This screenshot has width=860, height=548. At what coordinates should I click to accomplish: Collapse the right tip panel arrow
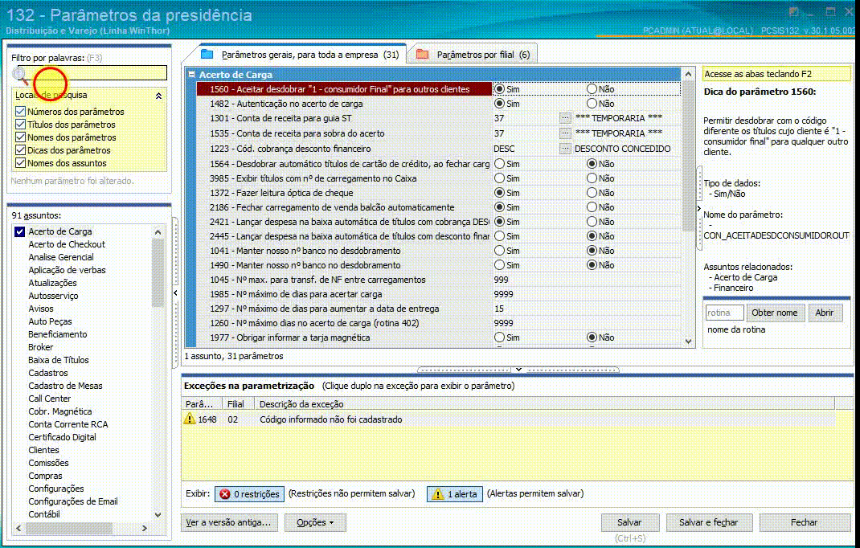[x=698, y=208]
